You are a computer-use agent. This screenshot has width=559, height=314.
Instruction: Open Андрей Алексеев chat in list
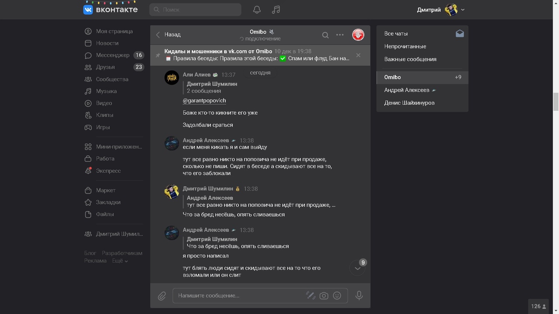pyautogui.click(x=407, y=90)
